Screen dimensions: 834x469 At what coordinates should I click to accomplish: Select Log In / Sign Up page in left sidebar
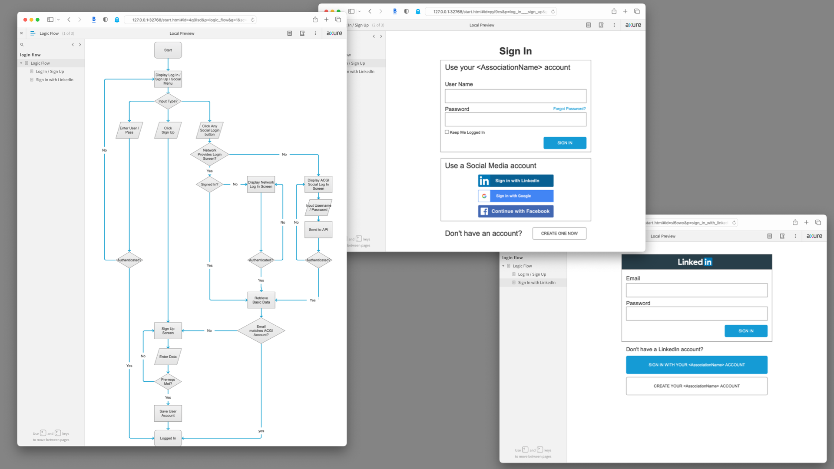50,71
